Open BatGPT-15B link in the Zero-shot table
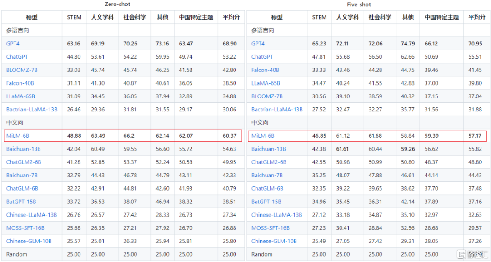 pyautogui.click(x=21, y=202)
